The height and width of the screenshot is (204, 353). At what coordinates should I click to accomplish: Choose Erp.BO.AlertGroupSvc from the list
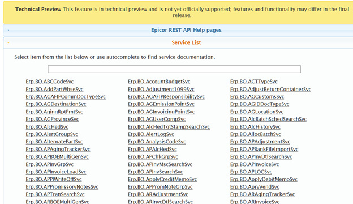pyautogui.click(x=51, y=134)
